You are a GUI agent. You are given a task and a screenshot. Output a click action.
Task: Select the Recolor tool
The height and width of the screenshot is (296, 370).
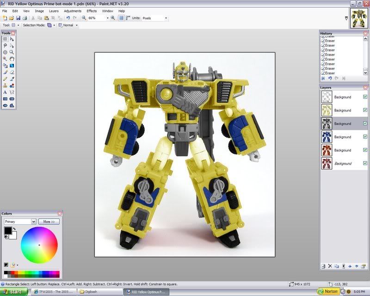pos(12,86)
